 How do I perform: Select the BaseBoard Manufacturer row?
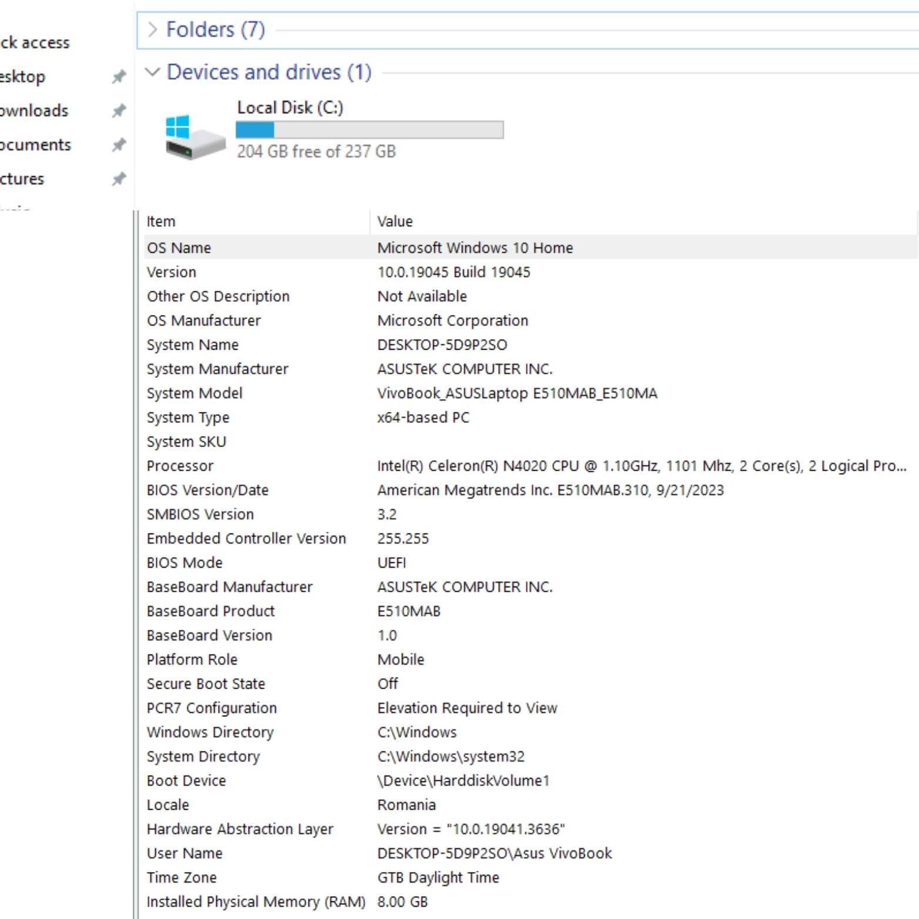tap(531, 586)
